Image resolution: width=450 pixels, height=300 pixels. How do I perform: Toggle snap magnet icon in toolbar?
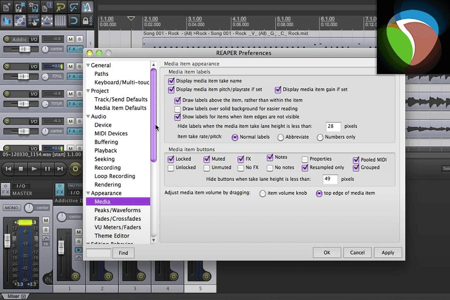coord(74,21)
